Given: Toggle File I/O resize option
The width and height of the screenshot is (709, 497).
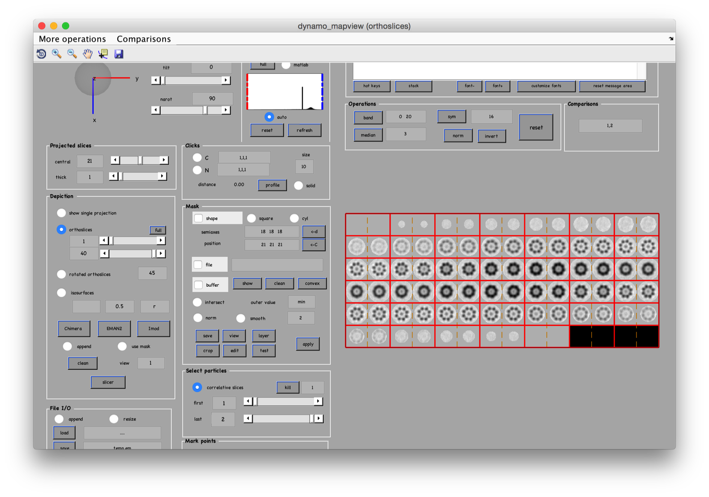Looking at the screenshot, I should [114, 419].
